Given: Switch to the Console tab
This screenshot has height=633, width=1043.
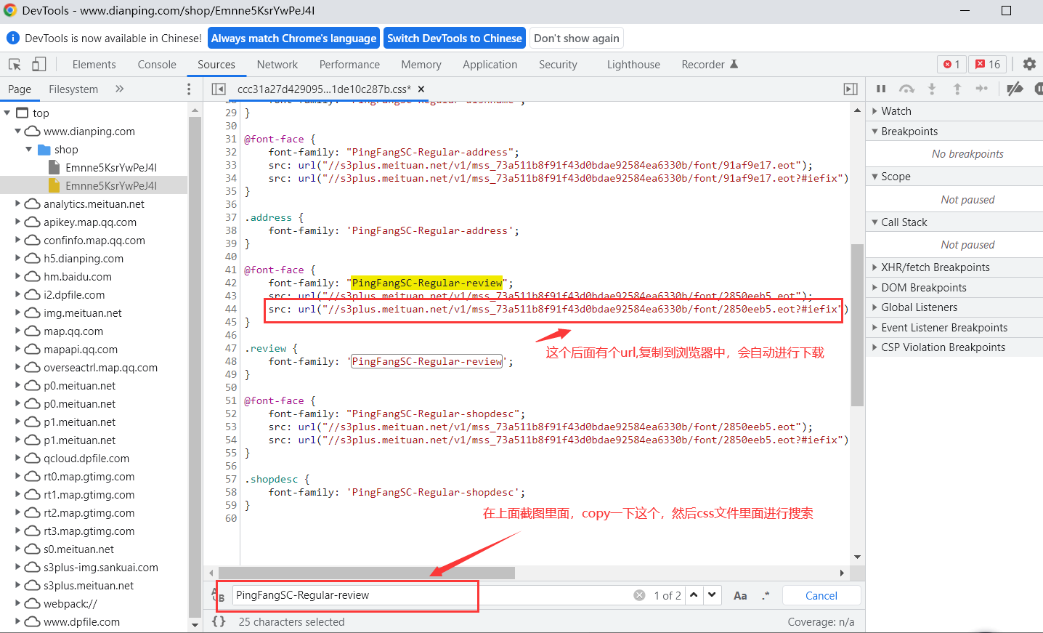Looking at the screenshot, I should click(157, 64).
